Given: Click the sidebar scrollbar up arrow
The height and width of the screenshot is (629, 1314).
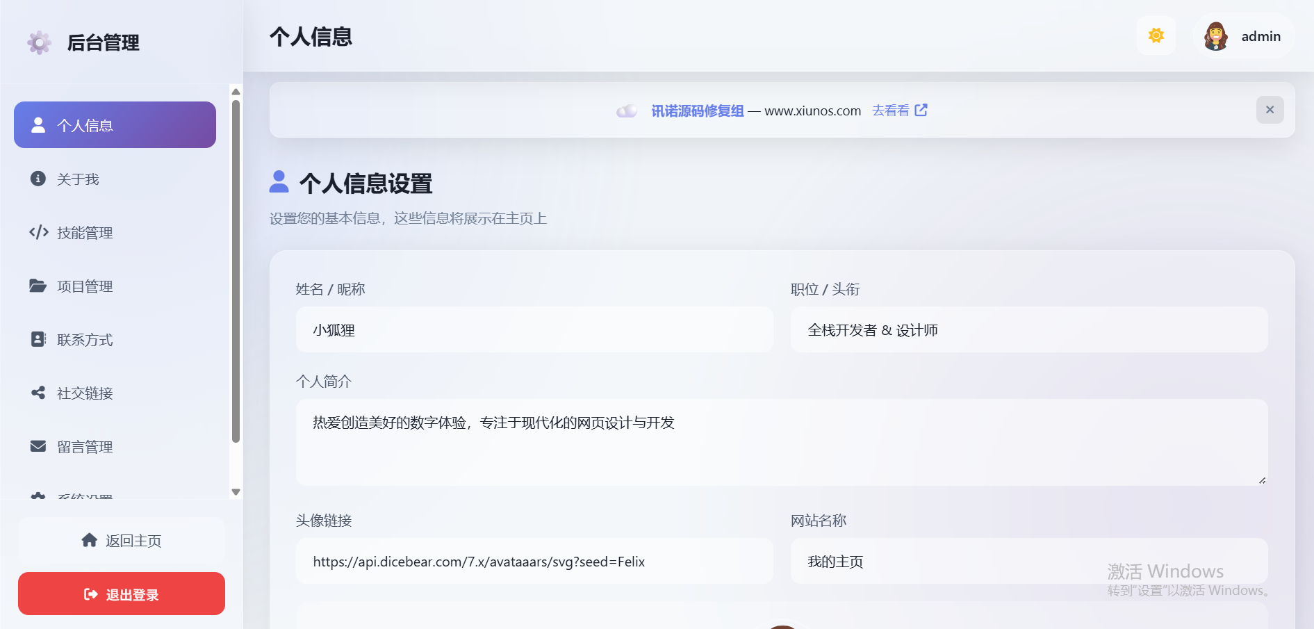Looking at the screenshot, I should [x=236, y=92].
